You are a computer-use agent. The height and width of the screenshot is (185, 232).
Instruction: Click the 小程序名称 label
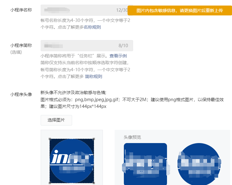pos(21,10)
